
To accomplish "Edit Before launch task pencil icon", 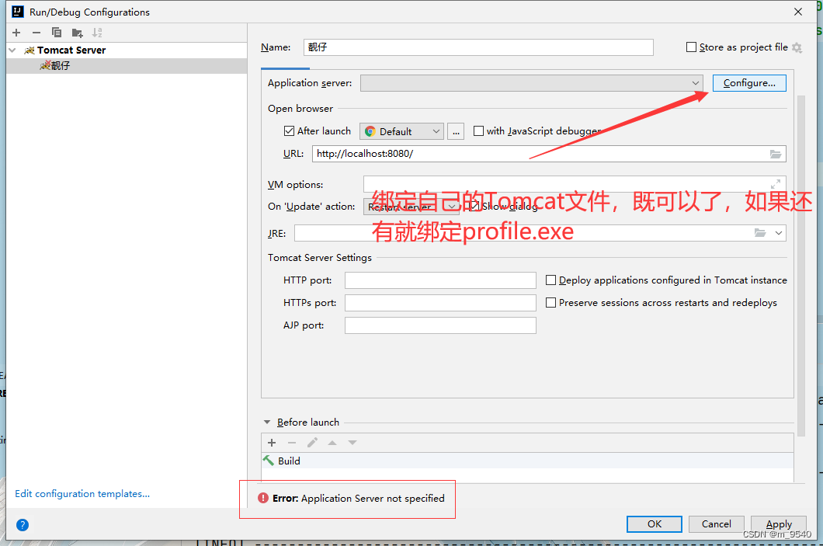I will point(312,443).
